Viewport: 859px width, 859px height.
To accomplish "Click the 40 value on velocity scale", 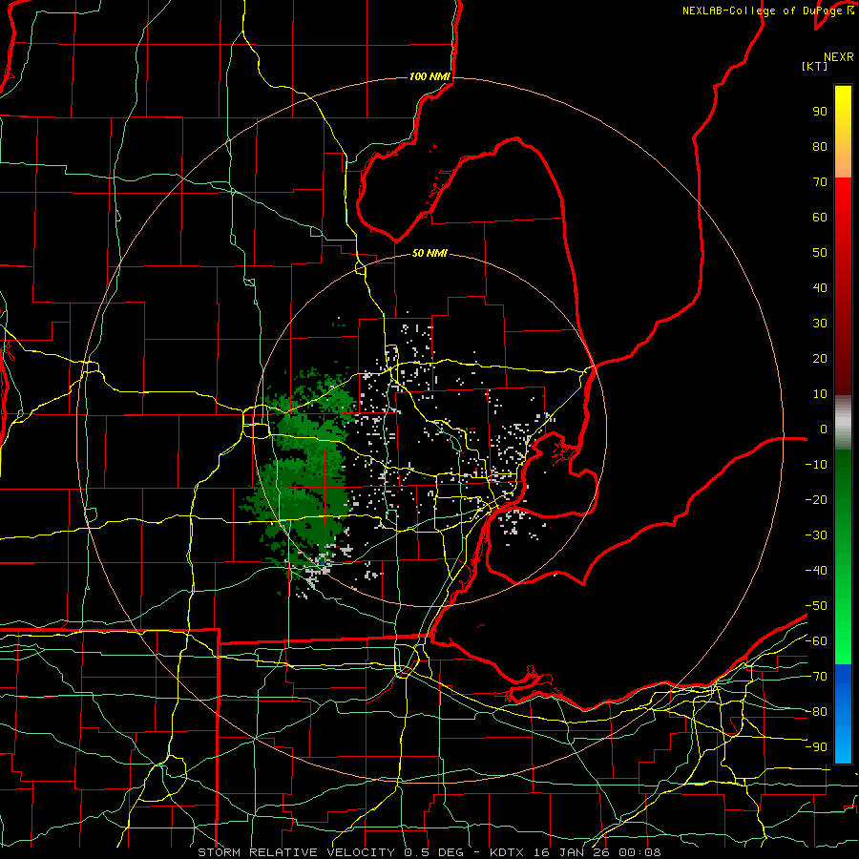I will 820,287.
